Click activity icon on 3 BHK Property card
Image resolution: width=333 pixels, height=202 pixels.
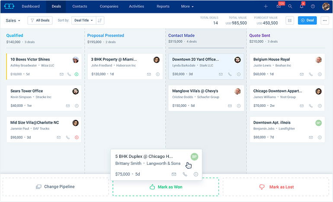pos(157,74)
